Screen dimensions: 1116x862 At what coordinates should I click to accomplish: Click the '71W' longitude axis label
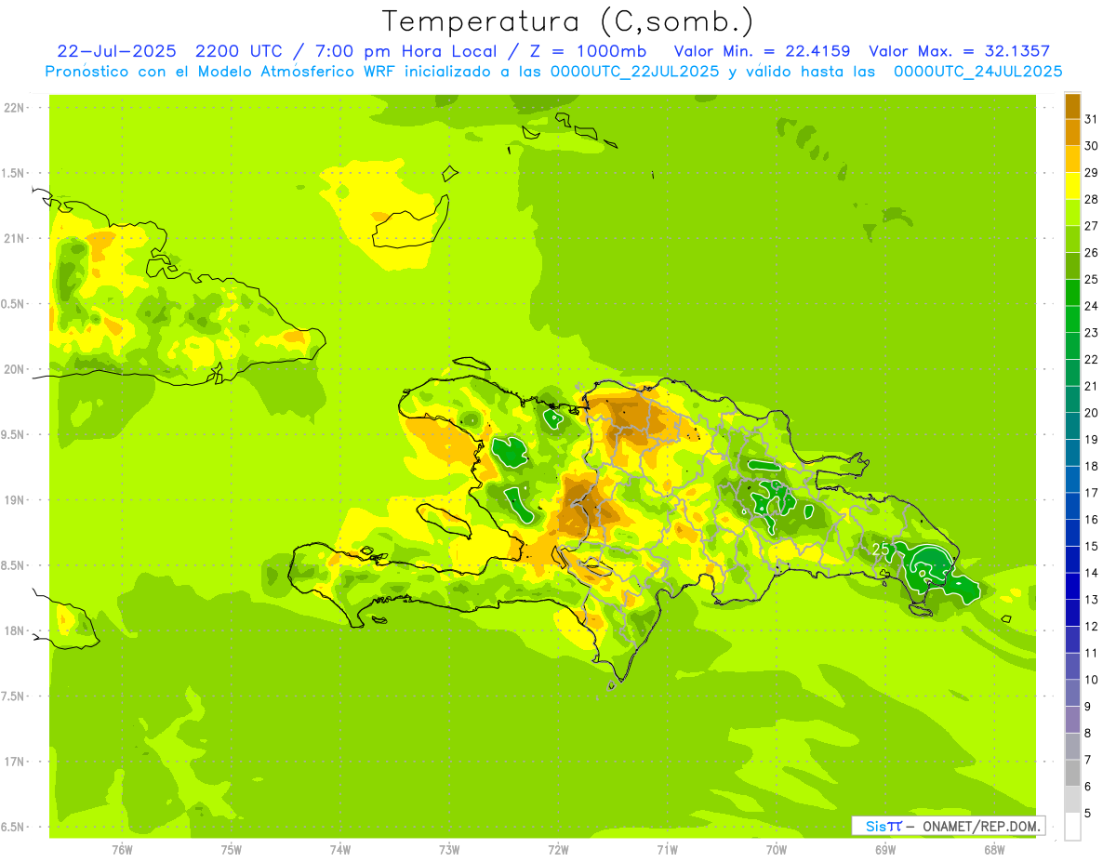667,850
